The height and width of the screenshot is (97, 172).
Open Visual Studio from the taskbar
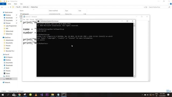click(x=41, y=95)
